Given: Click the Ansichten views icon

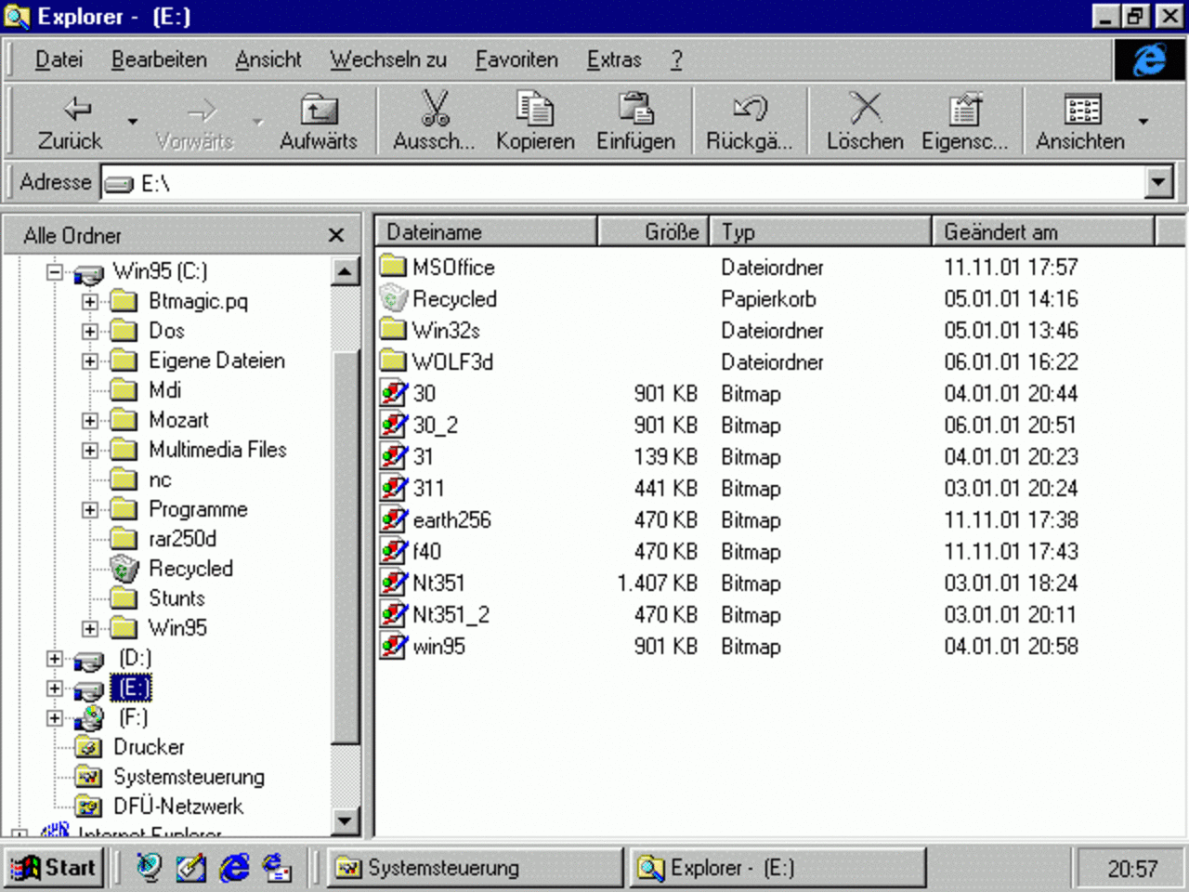Looking at the screenshot, I should 1081,109.
